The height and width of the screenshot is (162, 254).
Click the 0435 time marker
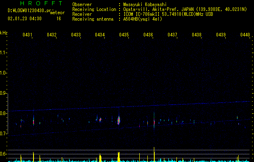124,34
